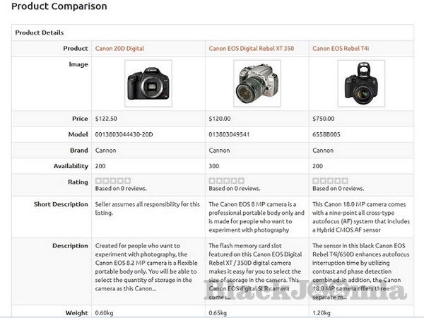Open the Canon EOS Digital Rebel XT 350 link
This screenshot has height=318, width=424.
point(251,49)
